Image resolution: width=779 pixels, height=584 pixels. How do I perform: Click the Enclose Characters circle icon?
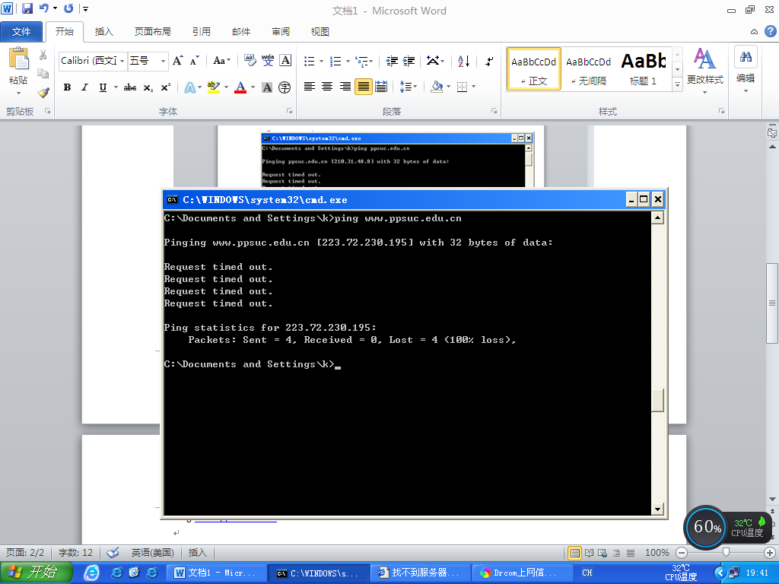(x=285, y=87)
